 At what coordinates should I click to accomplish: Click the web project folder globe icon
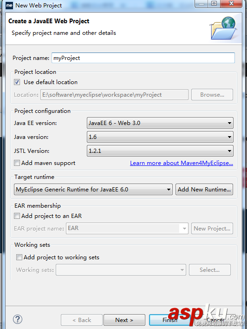[x=223, y=28]
